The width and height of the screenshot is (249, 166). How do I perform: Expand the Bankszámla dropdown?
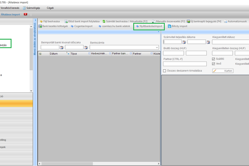coord(156,48)
